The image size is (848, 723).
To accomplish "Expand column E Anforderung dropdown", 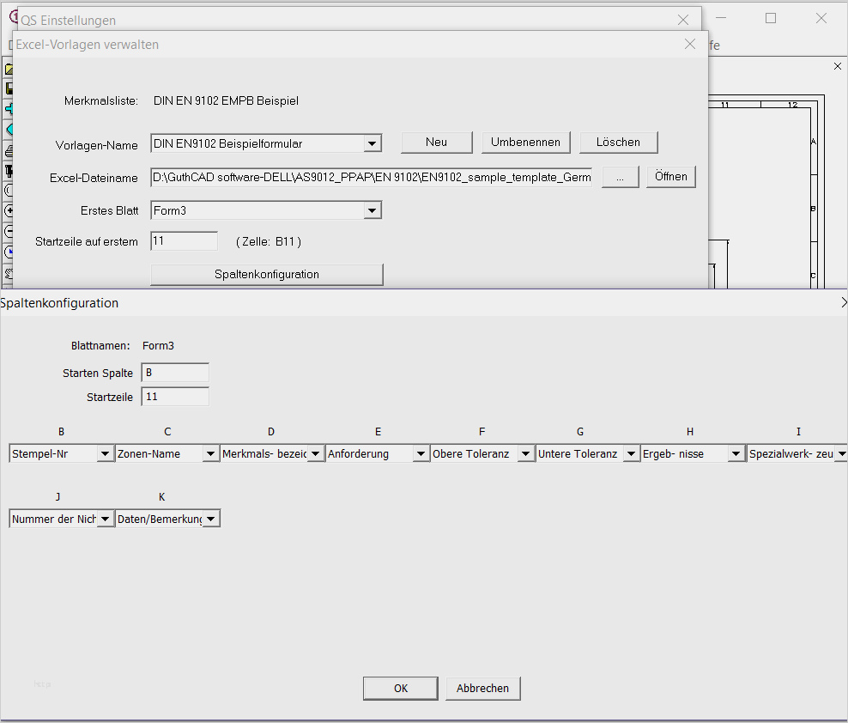I will pos(421,454).
